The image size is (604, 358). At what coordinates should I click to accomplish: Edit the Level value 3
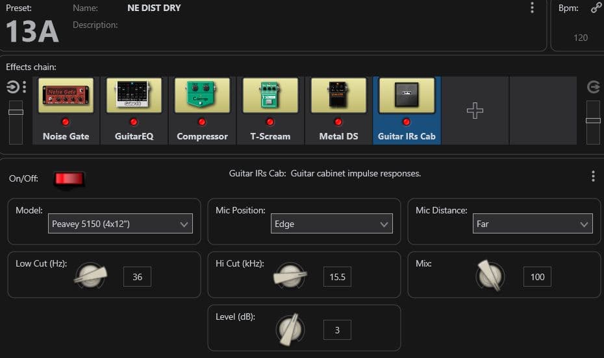point(337,330)
